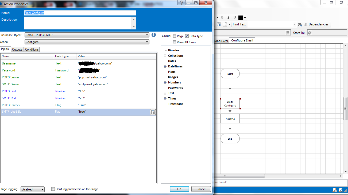Click the SMTP Port value "587"
This screenshot has height=195, width=348.
coord(82,98)
